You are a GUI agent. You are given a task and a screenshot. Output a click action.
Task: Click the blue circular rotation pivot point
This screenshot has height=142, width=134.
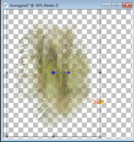(x=53, y=73)
